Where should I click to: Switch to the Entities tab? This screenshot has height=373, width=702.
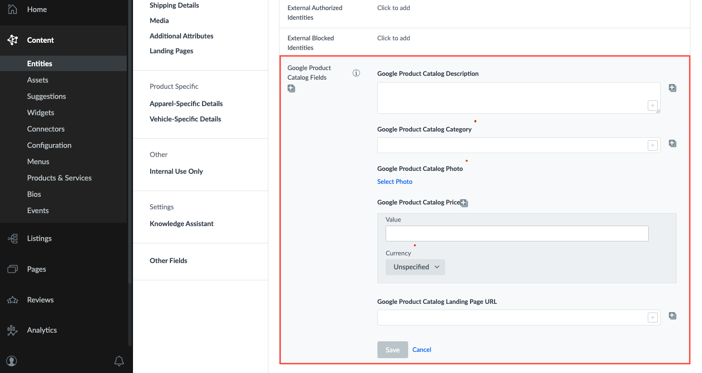pos(39,63)
